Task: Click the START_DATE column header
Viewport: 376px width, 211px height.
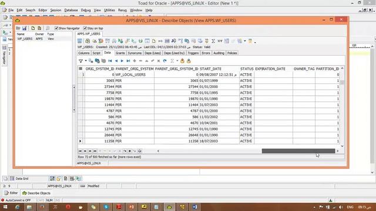Action: [210, 69]
